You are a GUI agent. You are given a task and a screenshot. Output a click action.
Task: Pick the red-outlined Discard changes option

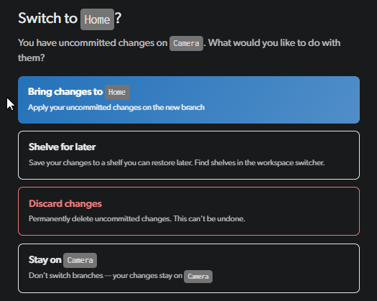pyautogui.click(x=189, y=211)
